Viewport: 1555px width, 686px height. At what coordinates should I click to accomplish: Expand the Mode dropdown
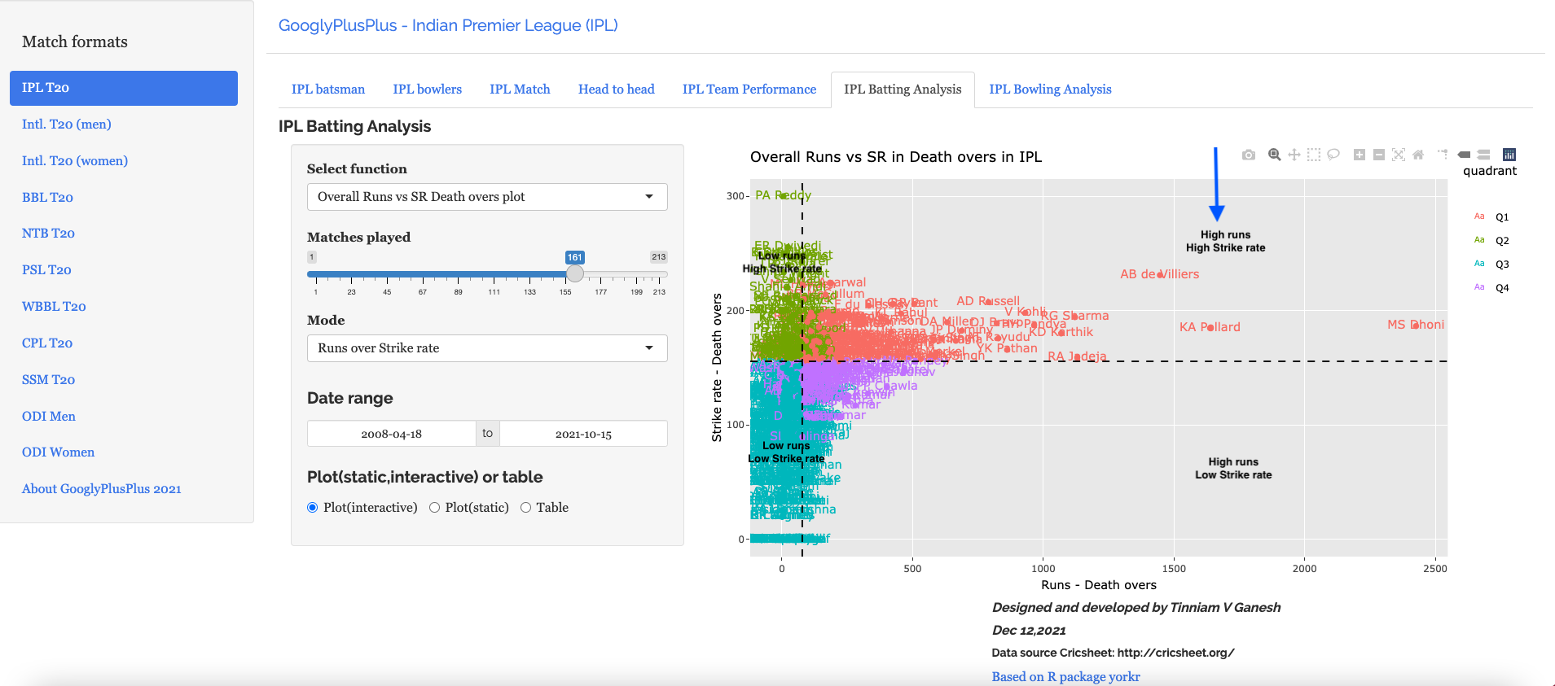pos(486,348)
